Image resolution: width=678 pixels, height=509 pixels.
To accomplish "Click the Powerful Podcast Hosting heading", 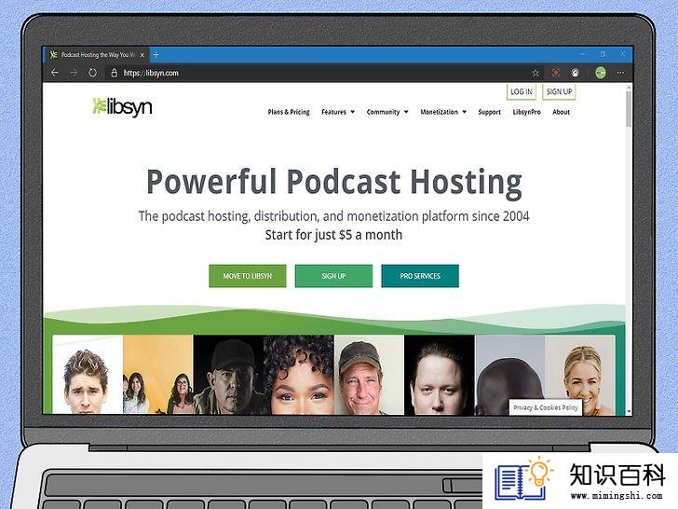I will click(334, 182).
